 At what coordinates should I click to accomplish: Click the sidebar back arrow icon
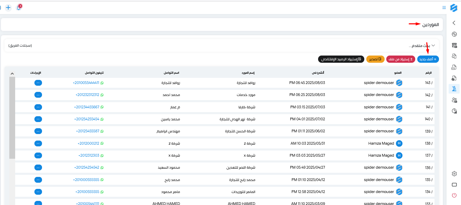click(x=454, y=23)
